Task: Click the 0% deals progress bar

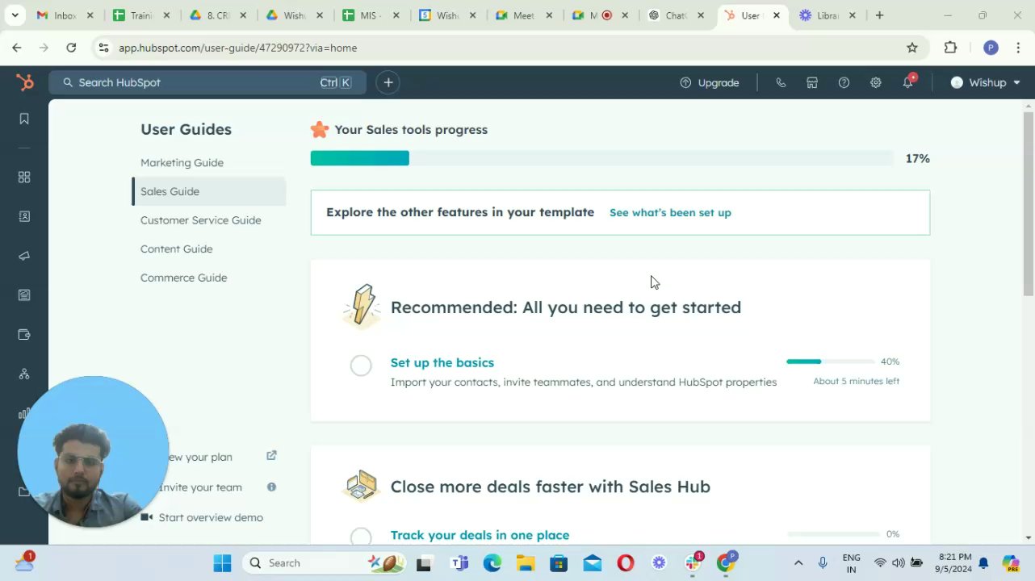Action: [x=833, y=534]
